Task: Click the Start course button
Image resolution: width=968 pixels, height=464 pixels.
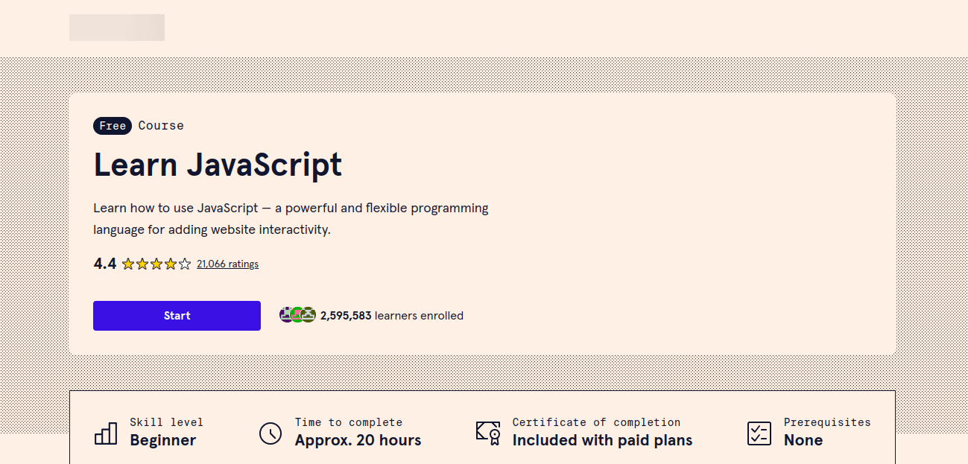Action: point(177,316)
